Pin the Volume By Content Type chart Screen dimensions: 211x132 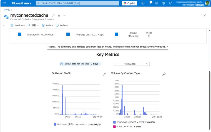tap(164, 74)
